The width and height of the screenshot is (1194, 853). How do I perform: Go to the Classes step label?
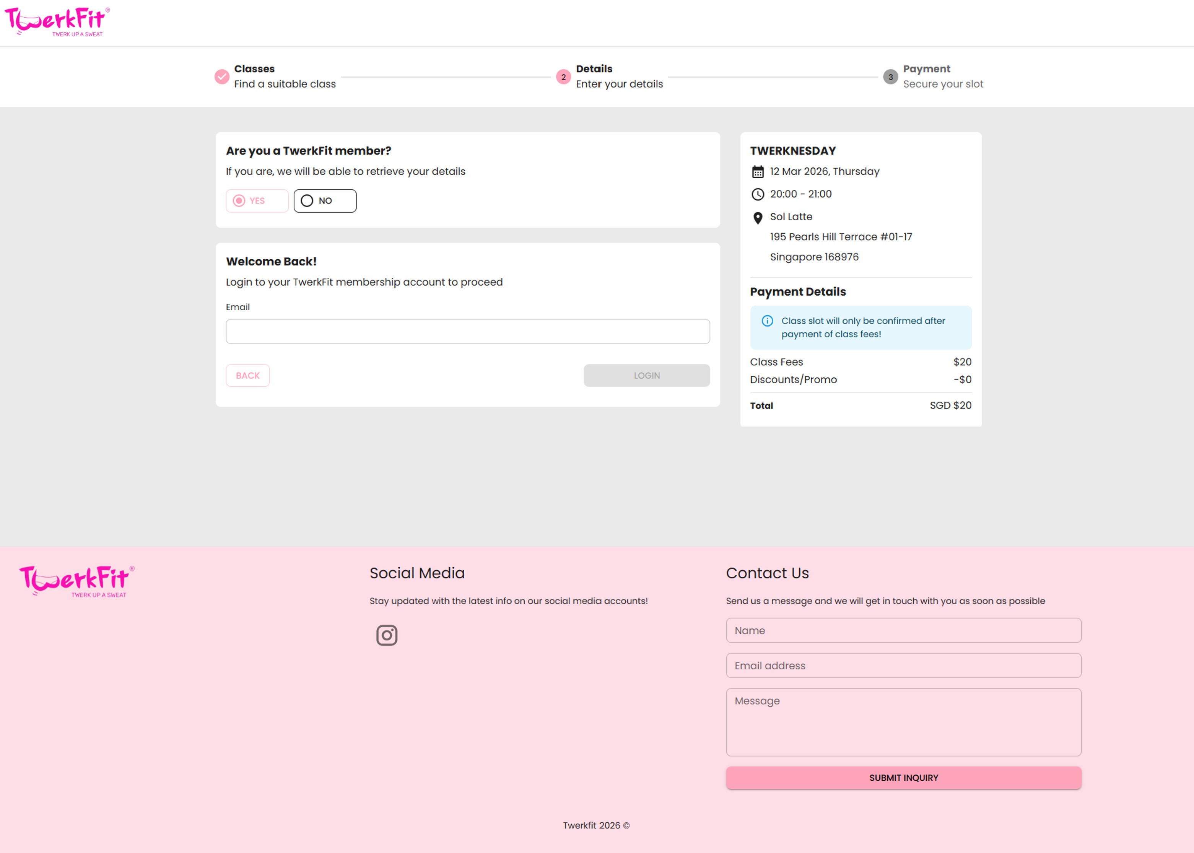(x=254, y=69)
